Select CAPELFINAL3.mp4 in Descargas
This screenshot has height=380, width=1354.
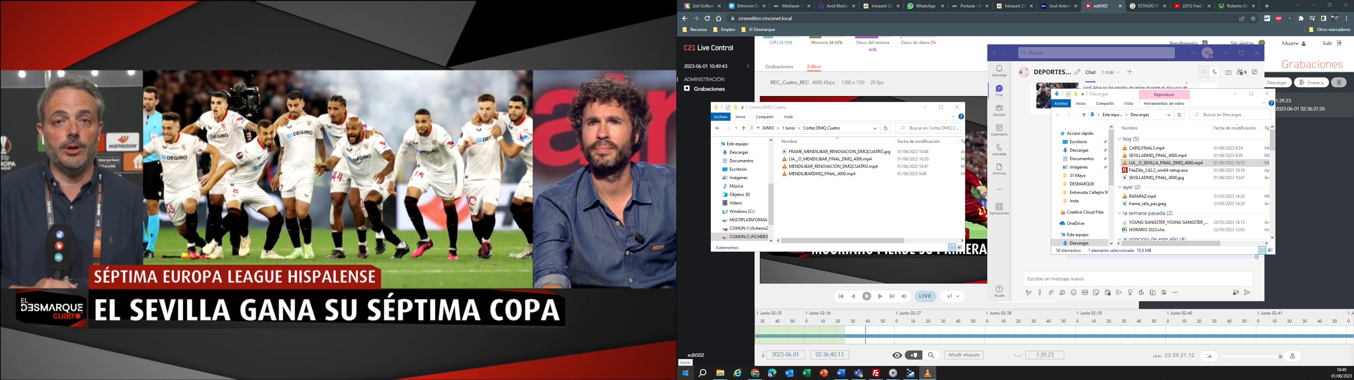pos(1146,148)
